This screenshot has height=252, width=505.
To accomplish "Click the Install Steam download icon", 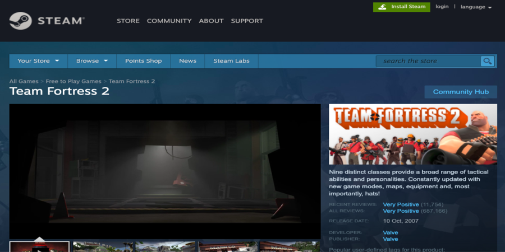I will [382, 7].
